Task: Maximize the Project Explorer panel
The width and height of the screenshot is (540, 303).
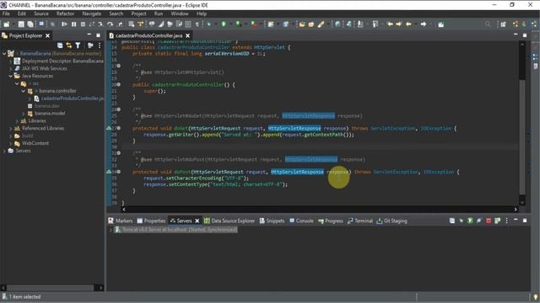Action: click(98, 35)
